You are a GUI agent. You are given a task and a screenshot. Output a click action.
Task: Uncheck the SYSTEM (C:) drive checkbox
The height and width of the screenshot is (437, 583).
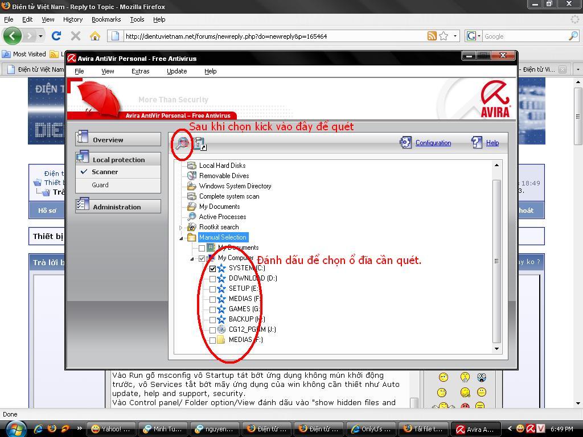click(x=213, y=269)
